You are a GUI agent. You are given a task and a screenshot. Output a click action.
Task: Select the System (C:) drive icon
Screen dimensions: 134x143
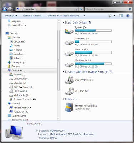(69, 31)
